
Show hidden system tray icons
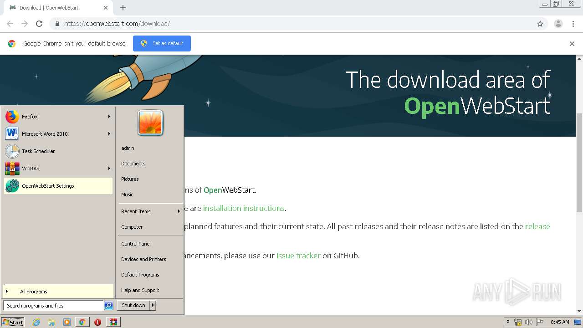click(508, 322)
